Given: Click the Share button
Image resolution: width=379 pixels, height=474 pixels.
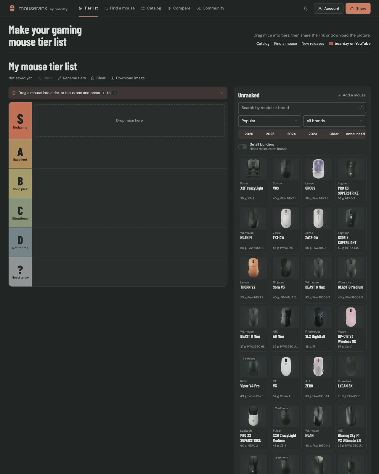Looking at the screenshot, I should [358, 9].
